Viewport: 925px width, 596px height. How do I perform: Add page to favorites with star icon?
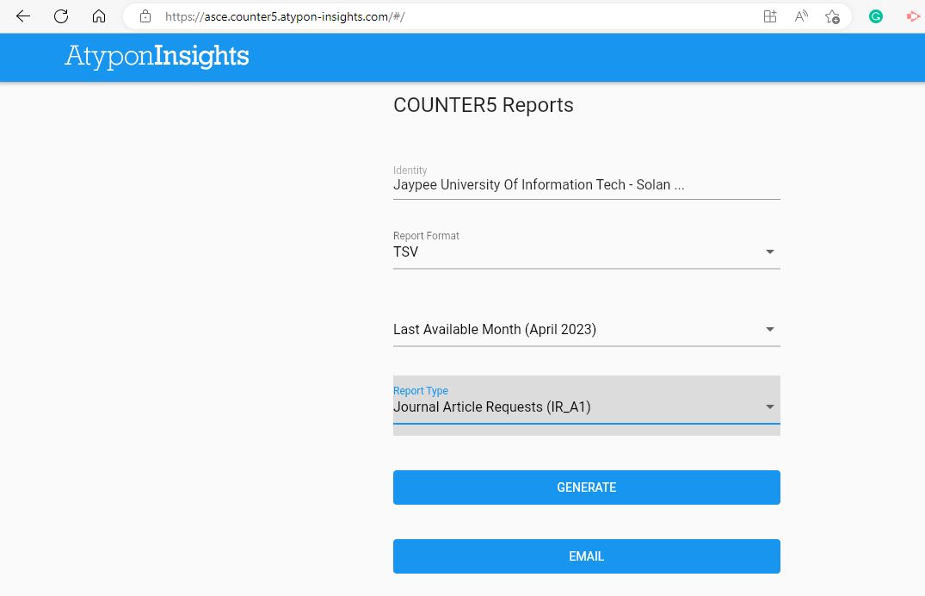(x=832, y=16)
